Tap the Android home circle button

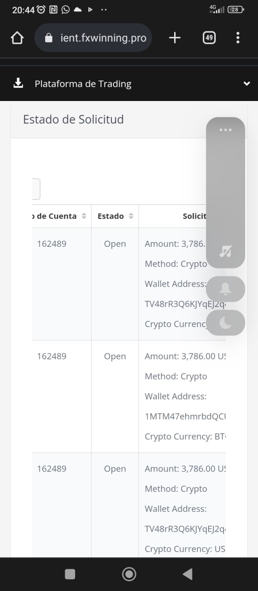click(129, 574)
